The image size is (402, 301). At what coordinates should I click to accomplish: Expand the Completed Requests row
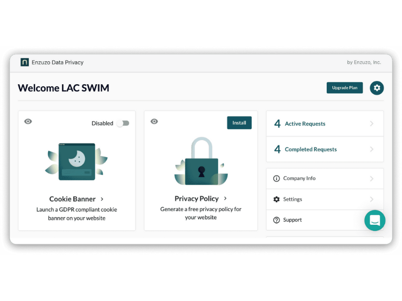point(324,149)
